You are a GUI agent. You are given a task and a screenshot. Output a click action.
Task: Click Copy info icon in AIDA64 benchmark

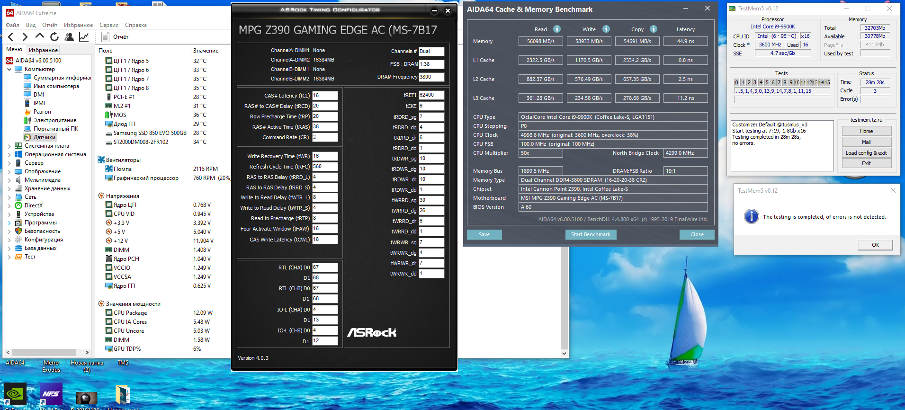pos(654,29)
